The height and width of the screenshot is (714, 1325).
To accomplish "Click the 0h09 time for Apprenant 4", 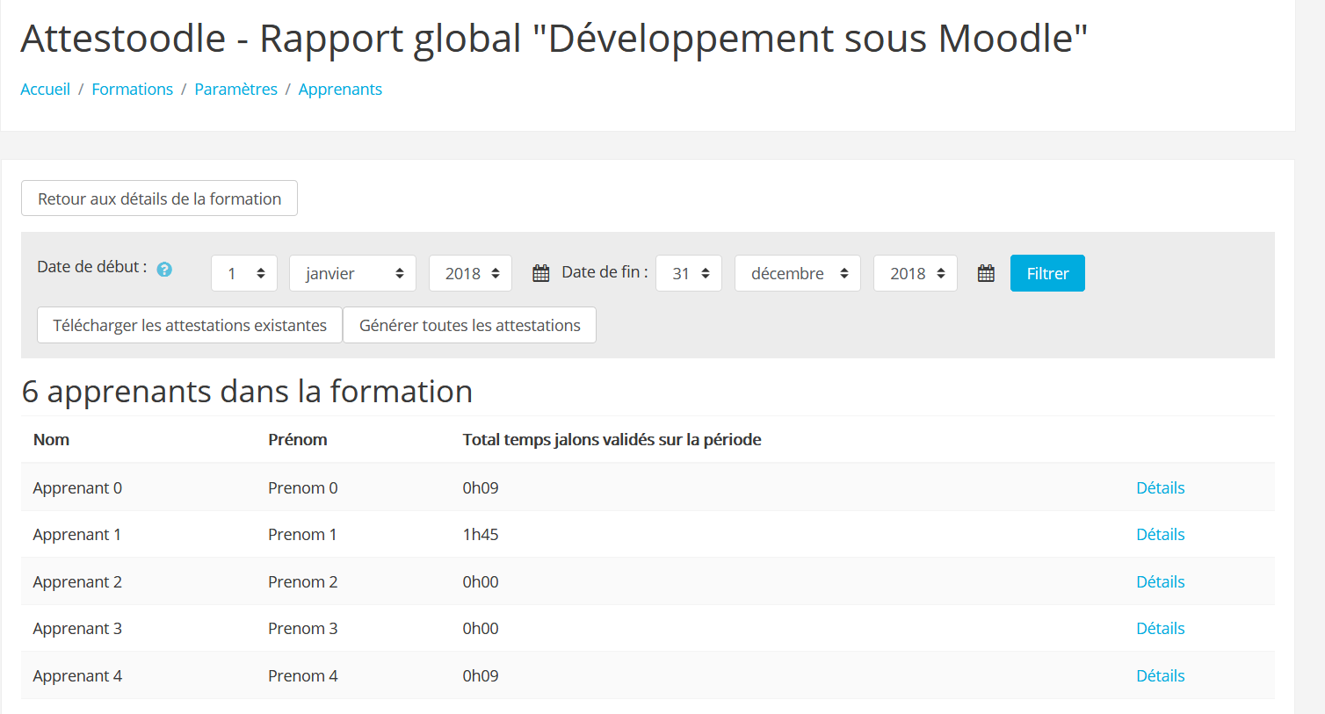I will point(481,675).
